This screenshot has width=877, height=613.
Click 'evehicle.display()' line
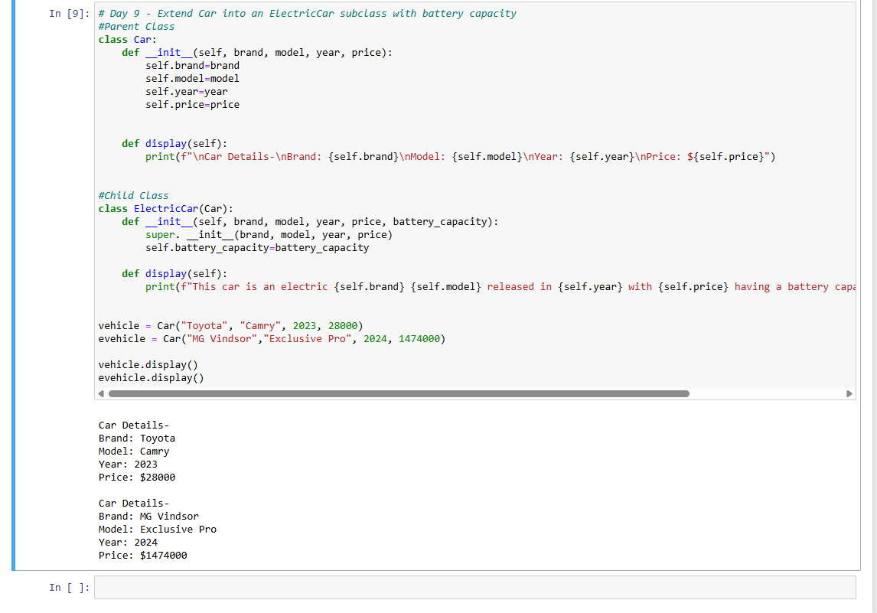click(151, 377)
